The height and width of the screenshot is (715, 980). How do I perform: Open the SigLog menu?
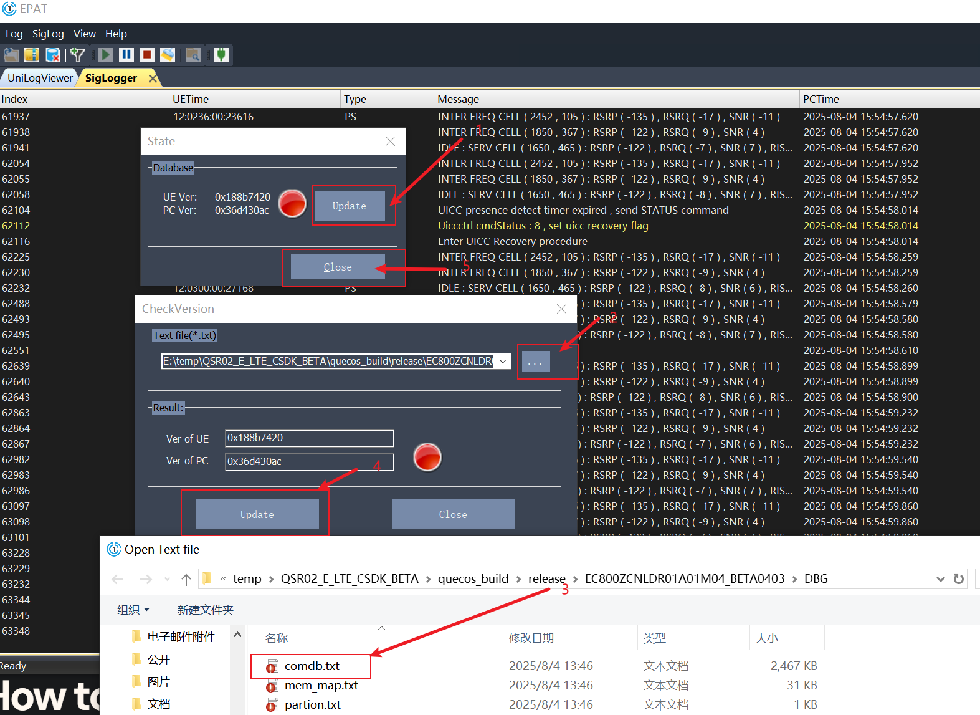point(48,34)
